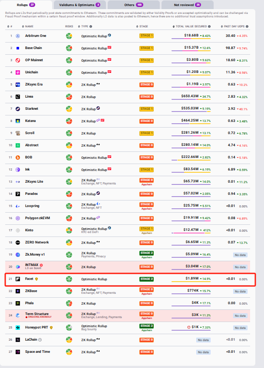Click Loopring stack badge in Loopring row
Image resolution: width=264 pixels, height=368 pixels.
point(98,204)
